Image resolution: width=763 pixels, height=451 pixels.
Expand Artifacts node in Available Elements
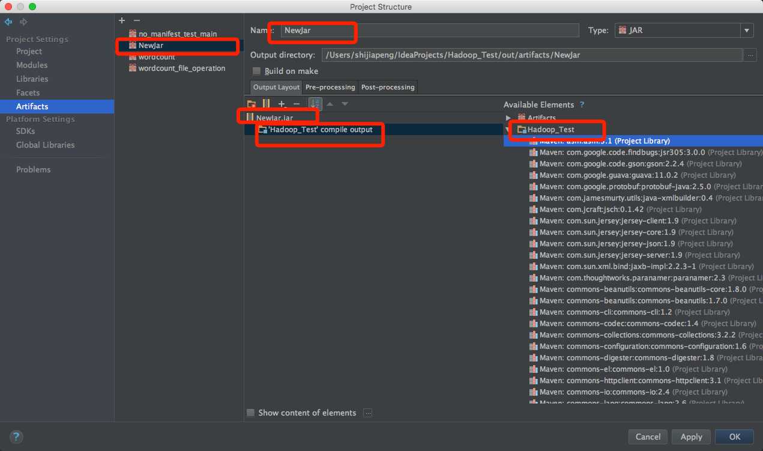pyautogui.click(x=508, y=118)
